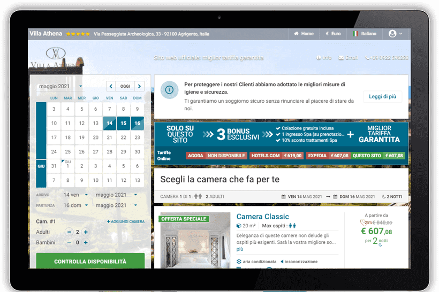This screenshot has width=439, height=292.
Task: Select May 15 in the calendar
Action: click(x=124, y=123)
